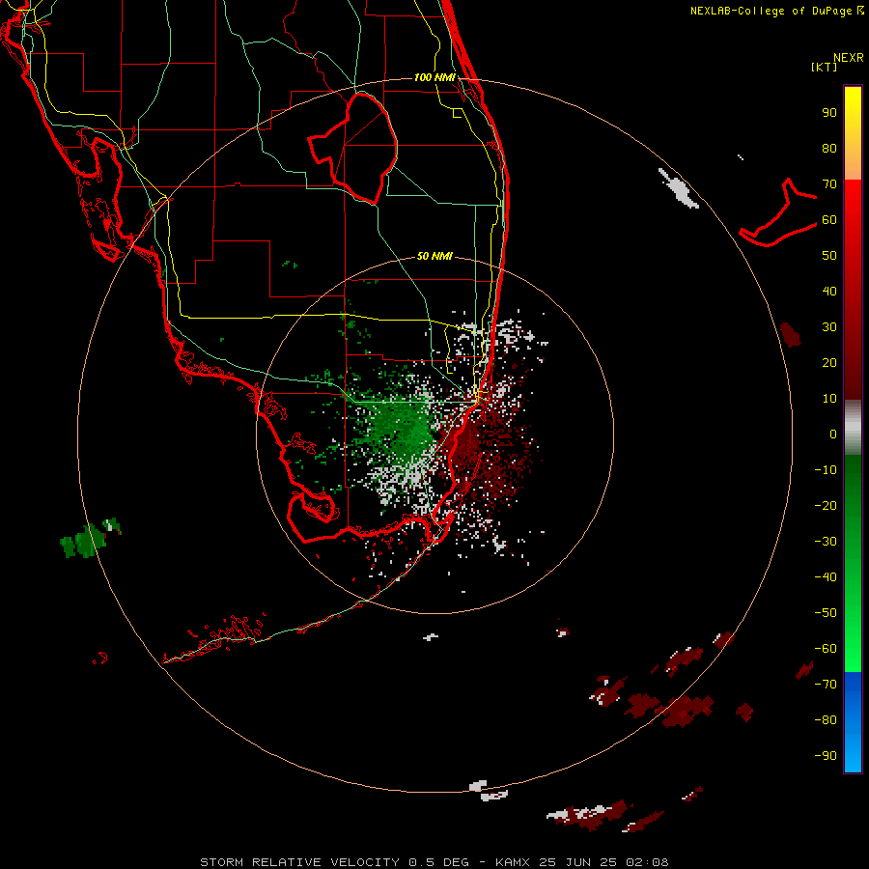The width and height of the screenshot is (869, 869).
Task: Click the gray zero-velocity colorbar segment
Action: pyautogui.click(x=853, y=428)
